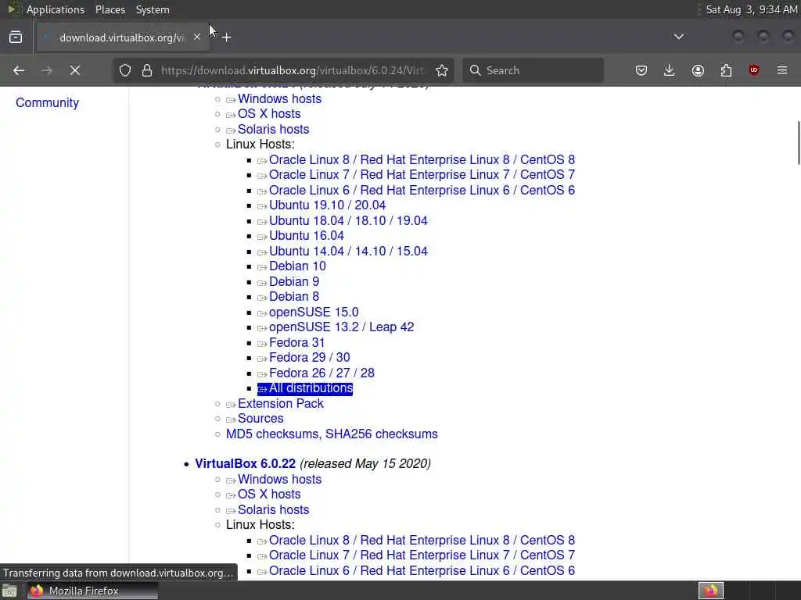This screenshot has width=801, height=600.
Task: Click the clock Sat Aug 3, 9:34 AM
Action: pyautogui.click(x=752, y=9)
